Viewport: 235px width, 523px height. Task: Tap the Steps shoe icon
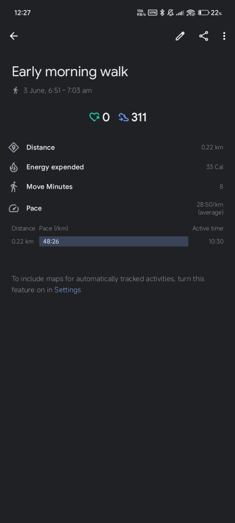(x=124, y=117)
